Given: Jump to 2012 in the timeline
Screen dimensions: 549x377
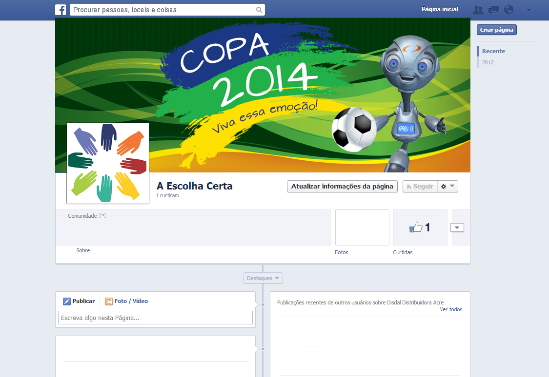Looking at the screenshot, I should 488,62.
